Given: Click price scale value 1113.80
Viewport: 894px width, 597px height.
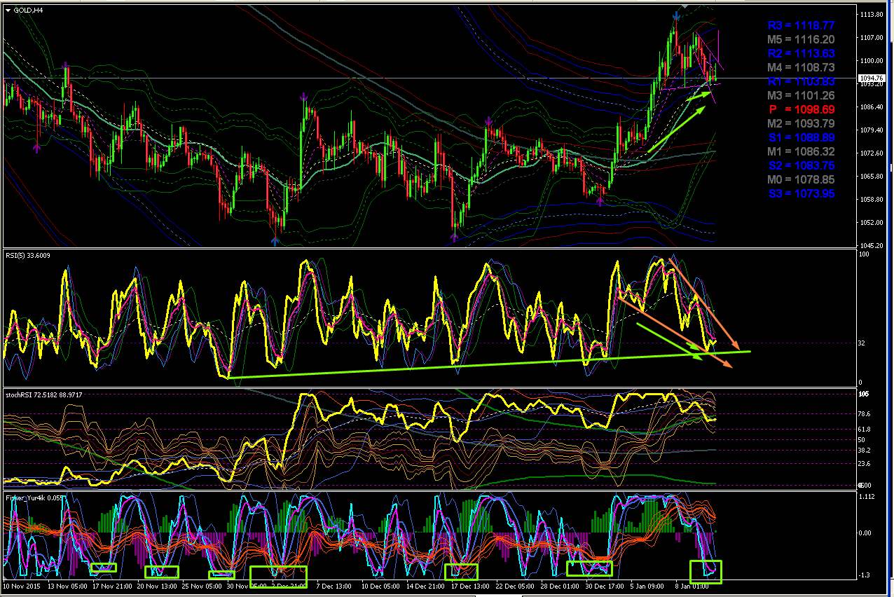Looking at the screenshot, I should coord(872,14).
